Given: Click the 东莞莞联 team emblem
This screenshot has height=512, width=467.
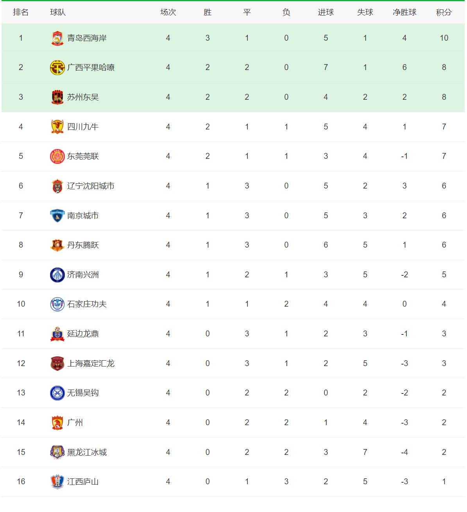Looking at the screenshot, I should point(57,156).
